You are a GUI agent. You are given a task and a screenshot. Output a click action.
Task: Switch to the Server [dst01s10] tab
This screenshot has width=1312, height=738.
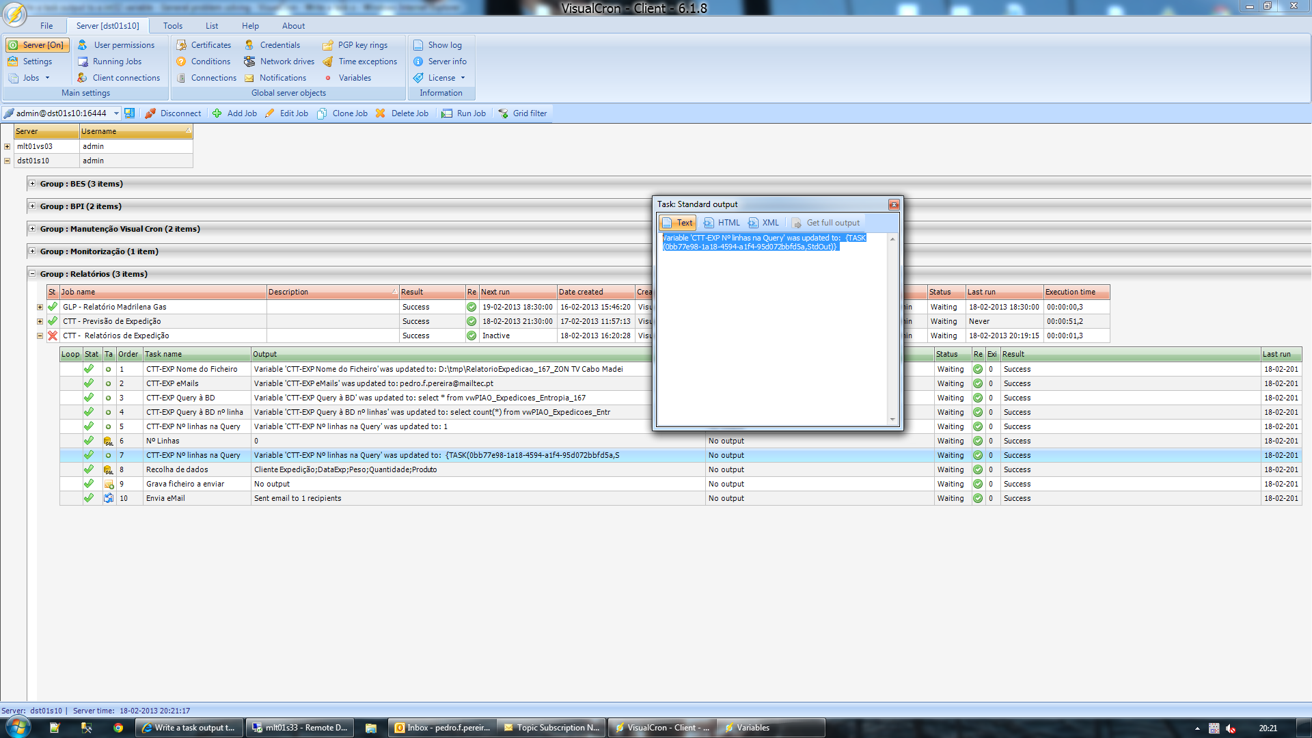pyautogui.click(x=108, y=26)
